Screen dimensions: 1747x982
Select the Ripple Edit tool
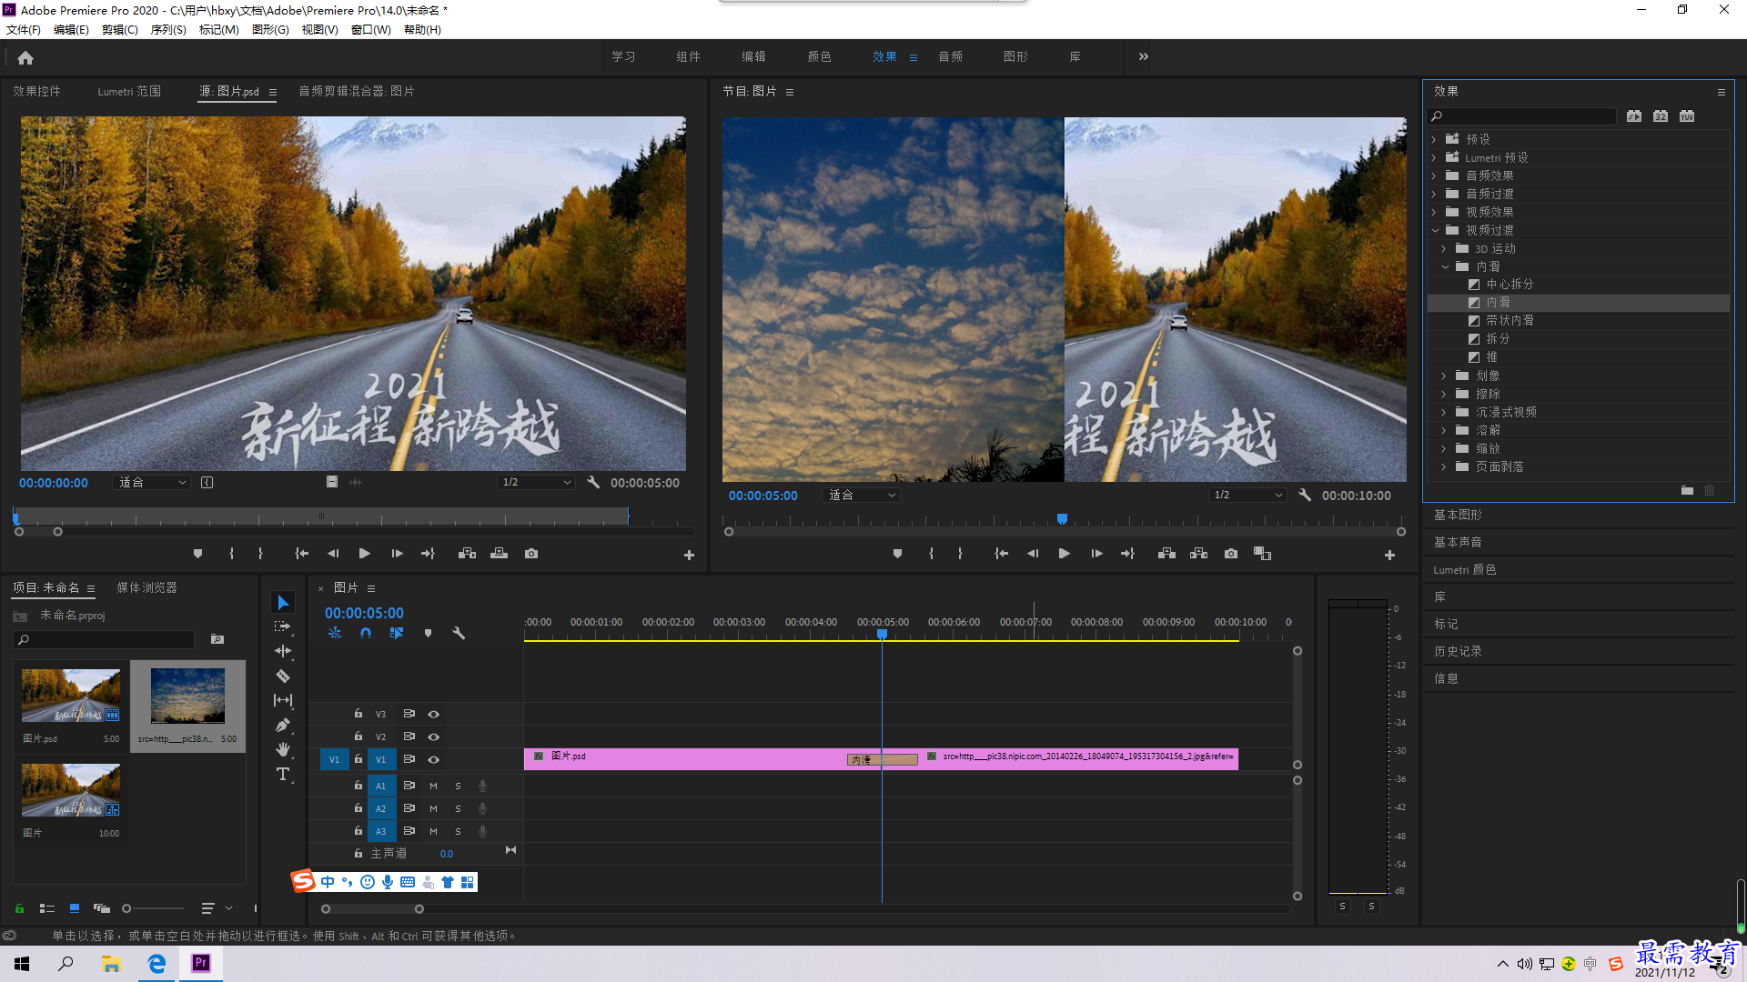coord(283,651)
